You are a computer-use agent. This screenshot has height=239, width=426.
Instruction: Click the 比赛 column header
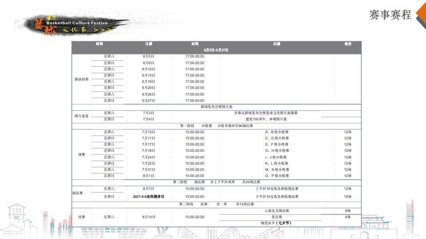tap(276, 44)
